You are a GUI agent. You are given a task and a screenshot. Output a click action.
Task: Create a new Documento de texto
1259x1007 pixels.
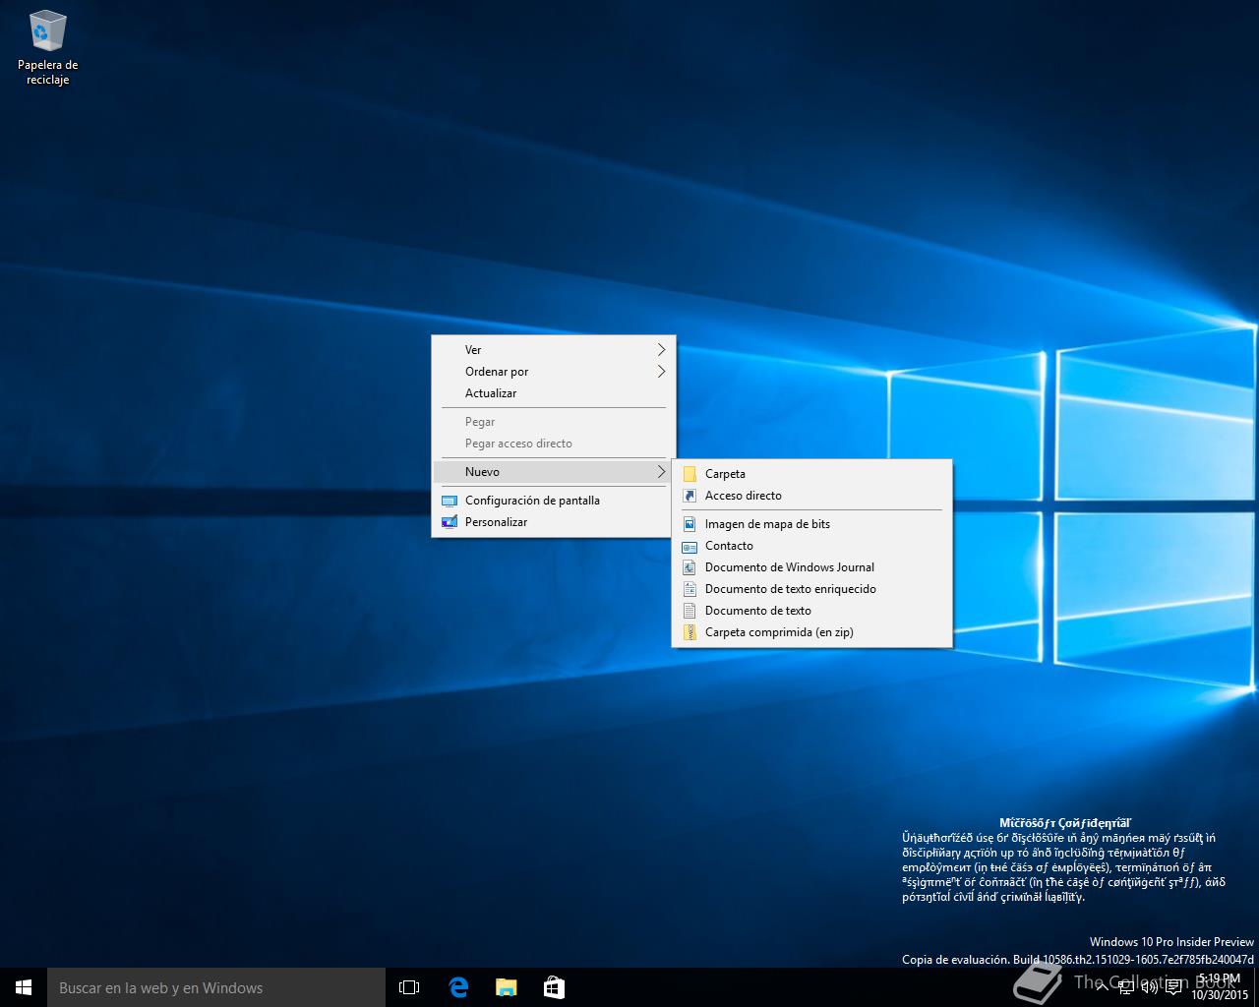point(811,611)
